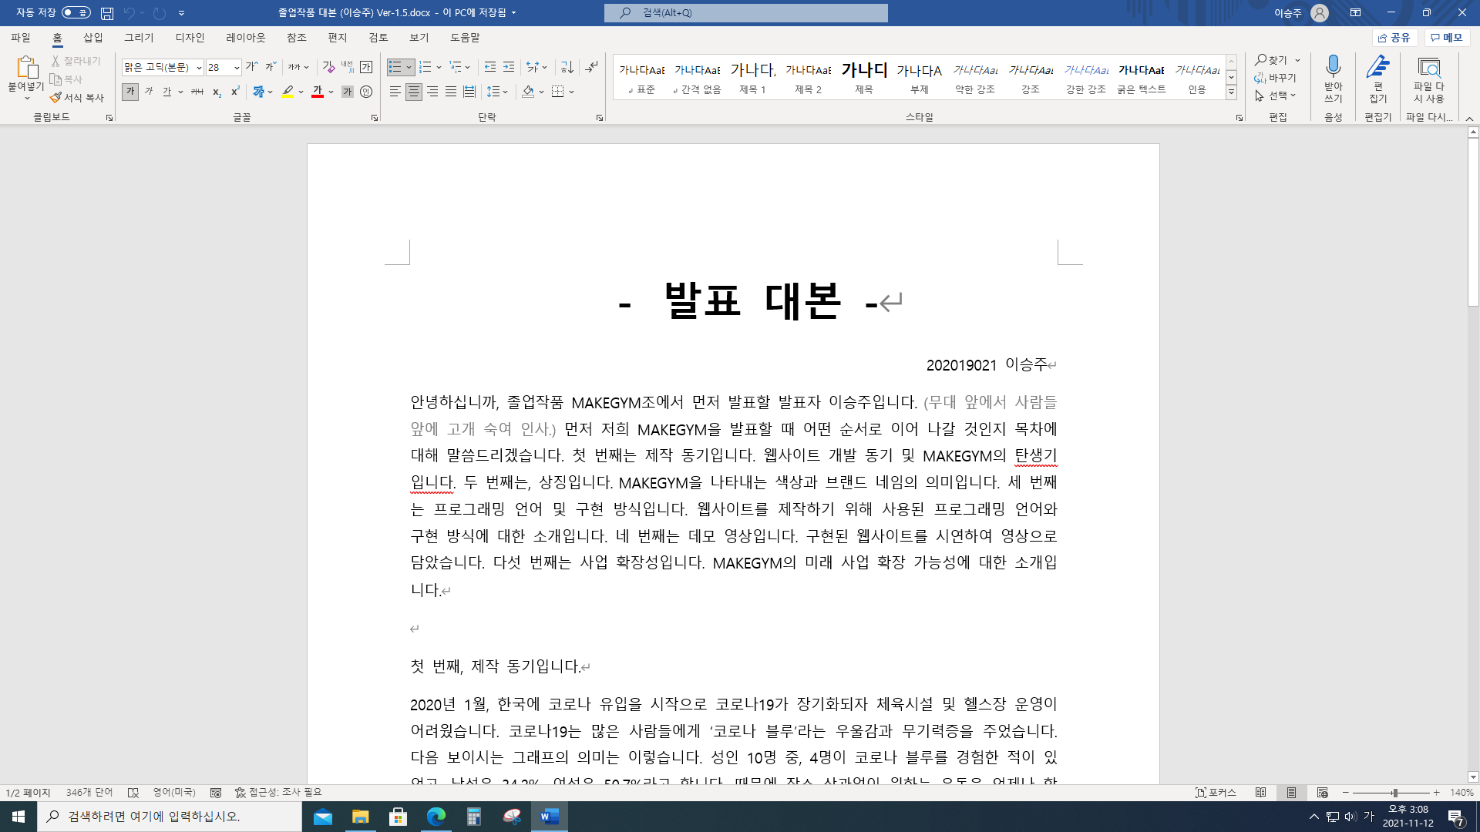Click the 메모 (Comments) button
1480x832 pixels.
[x=1447, y=38]
